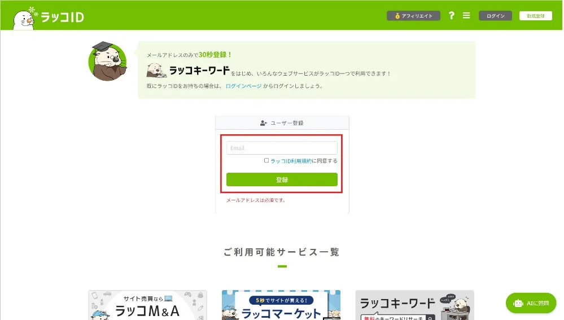Open the ラッコキーワード service card
This screenshot has height=320, width=564.
pos(414,305)
